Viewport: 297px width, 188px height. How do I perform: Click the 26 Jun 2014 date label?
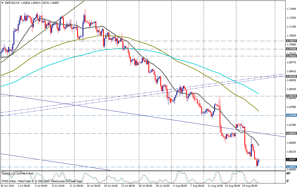8,186
